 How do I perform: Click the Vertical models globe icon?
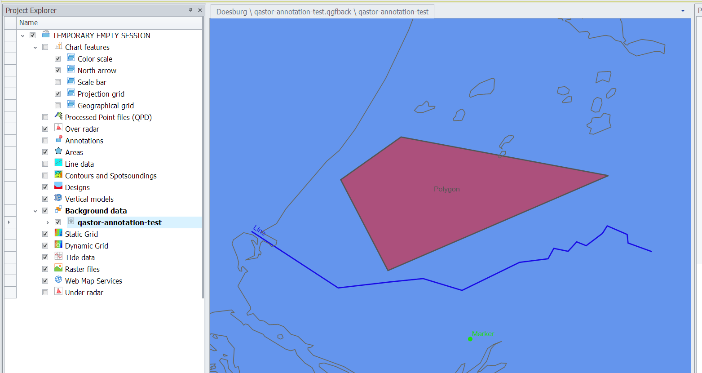[58, 199]
